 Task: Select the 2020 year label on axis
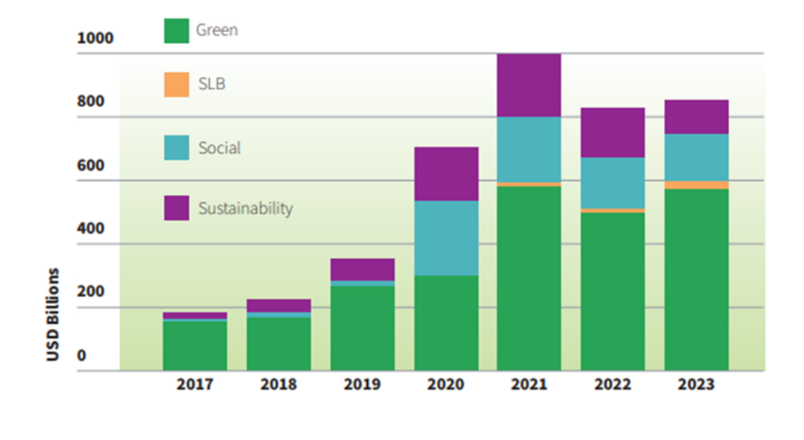coord(446,385)
